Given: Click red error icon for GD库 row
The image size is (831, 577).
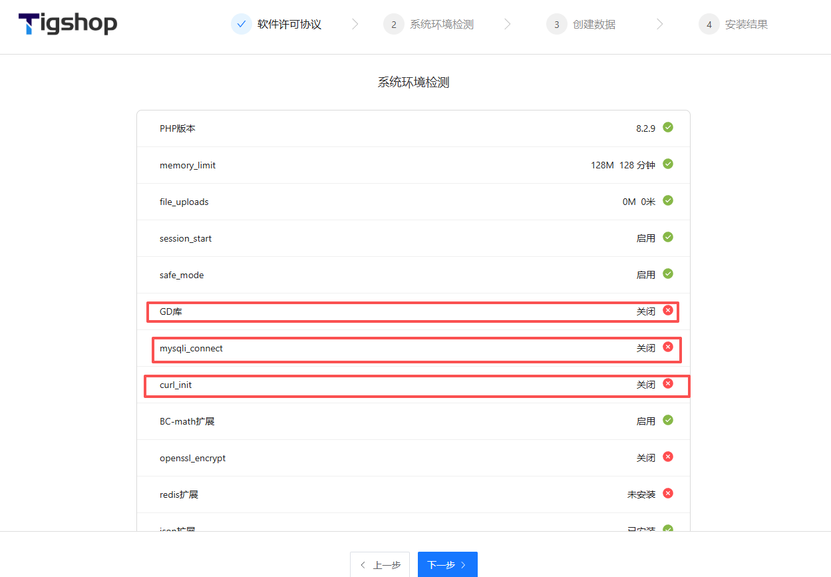Looking at the screenshot, I should 668,310.
